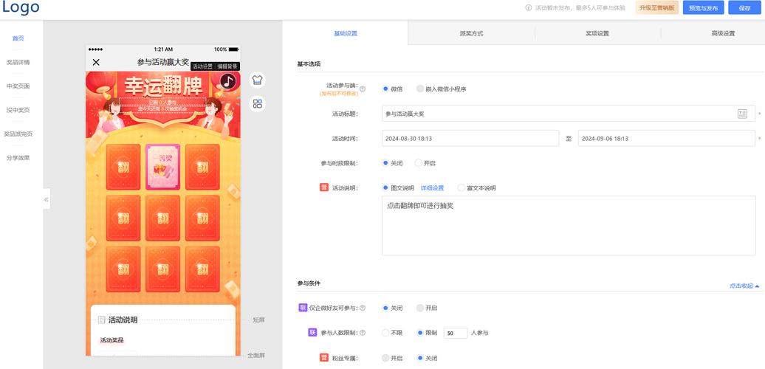Click the red 营 badge beside 粉丝专属

[324, 358]
